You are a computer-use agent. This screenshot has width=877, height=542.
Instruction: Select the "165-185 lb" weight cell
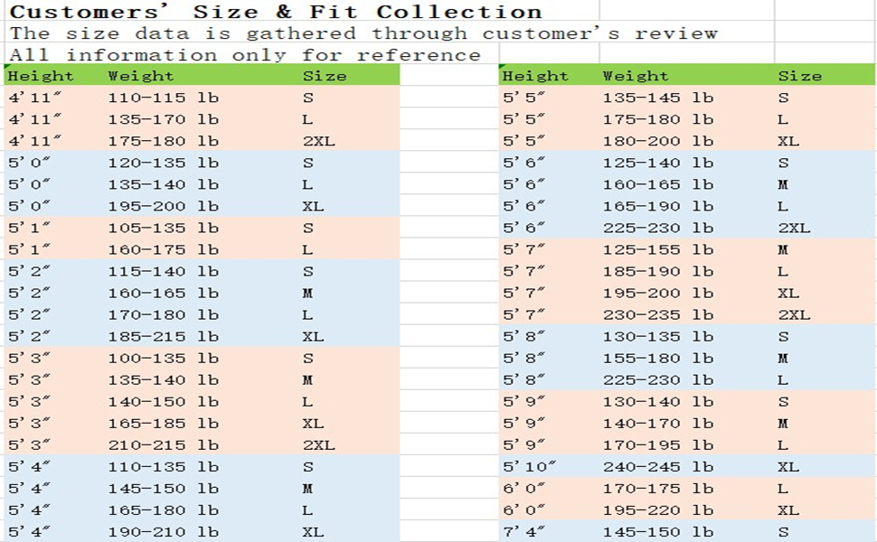pos(164,423)
